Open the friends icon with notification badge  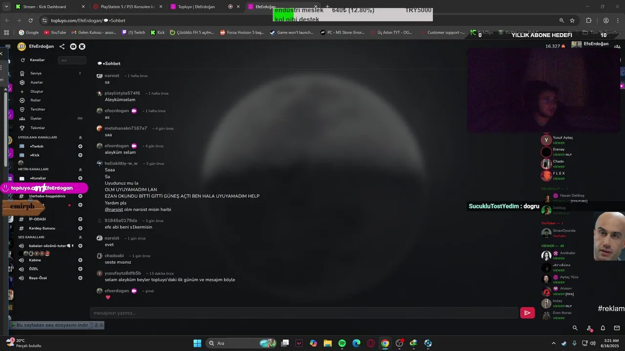[x=589, y=328]
